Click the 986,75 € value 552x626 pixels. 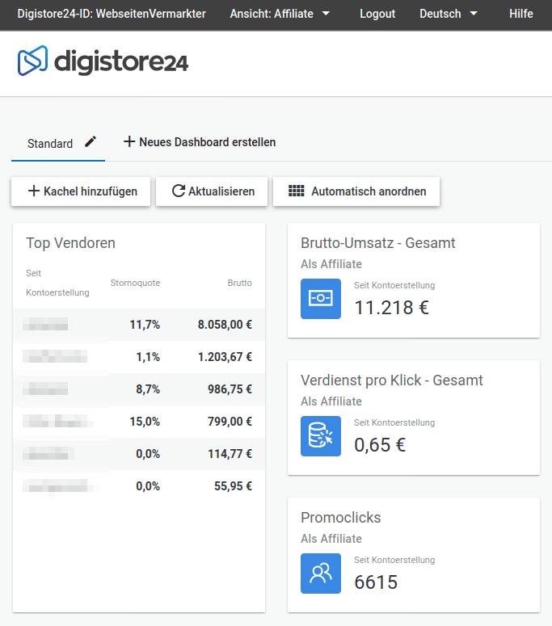(230, 389)
